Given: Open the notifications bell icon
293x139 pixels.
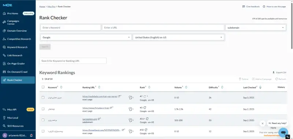Looking at the screenshot, I should point(31,135).
